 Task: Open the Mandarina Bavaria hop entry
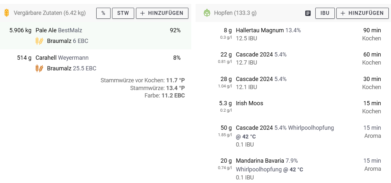tap(267, 161)
